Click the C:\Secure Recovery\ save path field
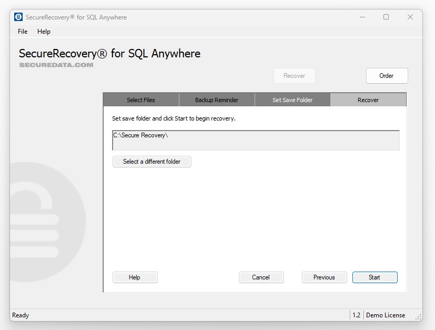 [x=256, y=140]
